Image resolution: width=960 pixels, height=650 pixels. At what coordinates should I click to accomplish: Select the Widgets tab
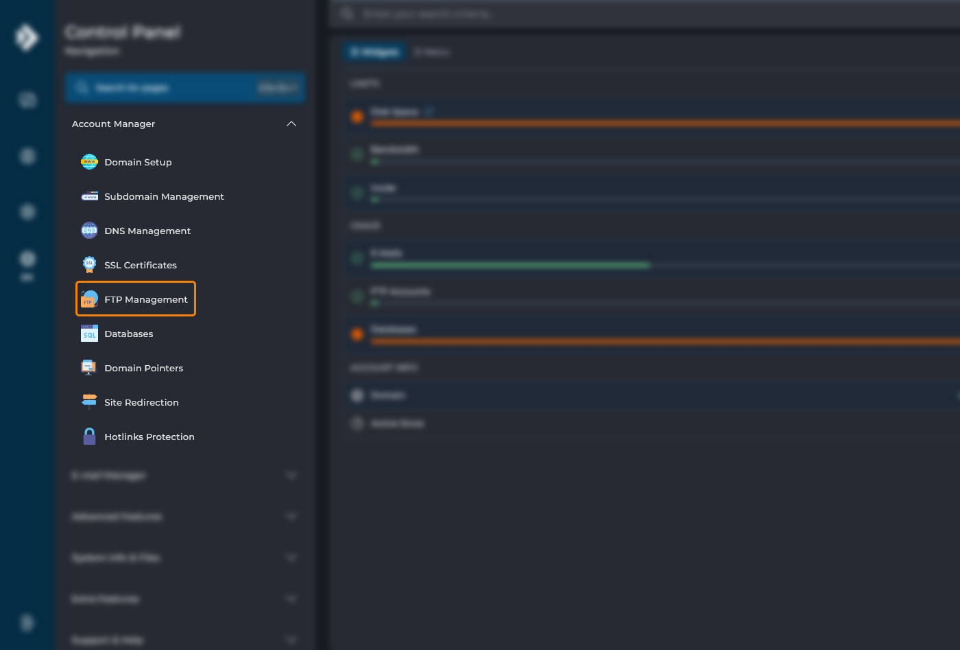coord(374,51)
